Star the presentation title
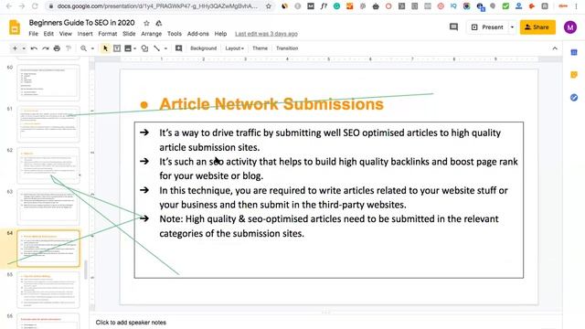Viewport: 585px width, 329px height. click(146, 23)
